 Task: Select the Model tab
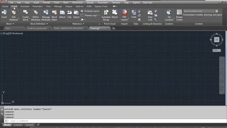[7, 125]
